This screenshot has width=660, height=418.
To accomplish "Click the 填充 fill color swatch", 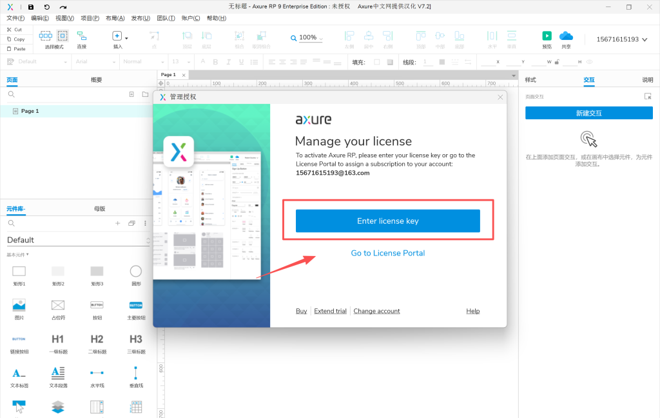I will pyautogui.click(x=377, y=62).
